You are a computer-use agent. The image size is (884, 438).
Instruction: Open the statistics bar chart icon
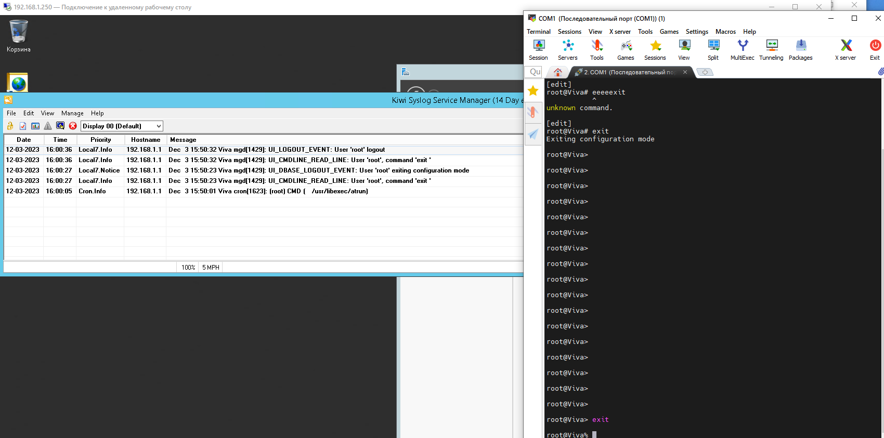35,126
